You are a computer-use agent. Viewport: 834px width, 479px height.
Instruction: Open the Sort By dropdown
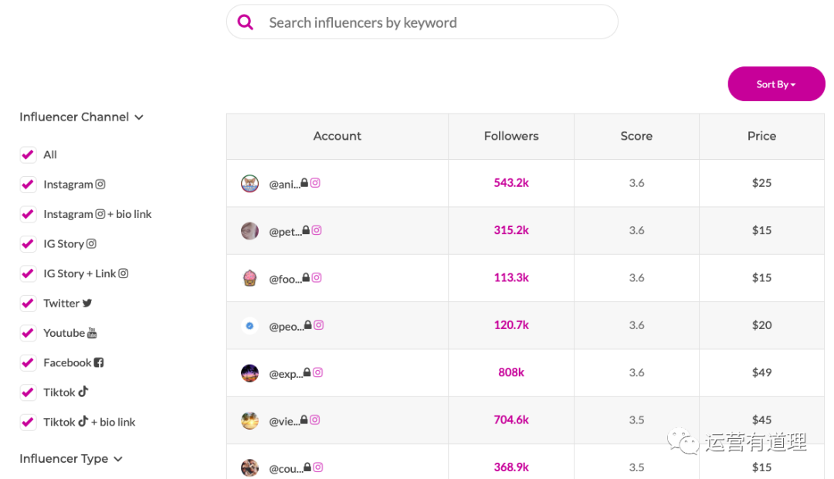(x=776, y=83)
